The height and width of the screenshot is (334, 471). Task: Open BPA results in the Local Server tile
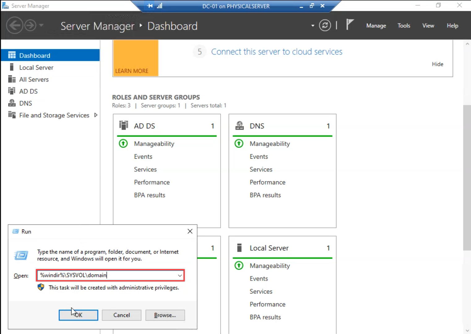point(265,317)
